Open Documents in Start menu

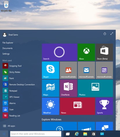pyautogui.click(x=8, y=48)
